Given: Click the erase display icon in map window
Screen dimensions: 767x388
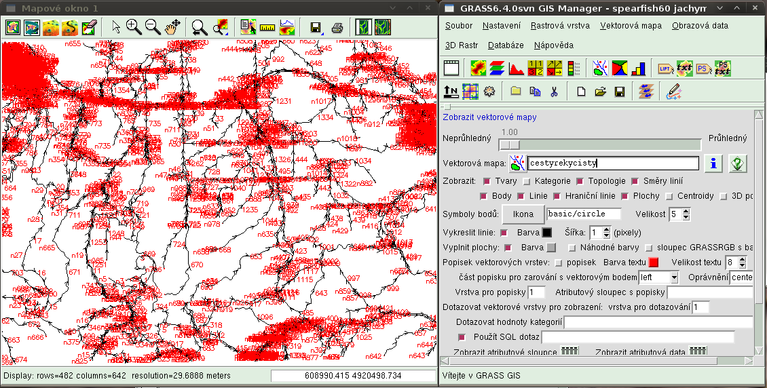Looking at the screenshot, I should [x=88, y=27].
